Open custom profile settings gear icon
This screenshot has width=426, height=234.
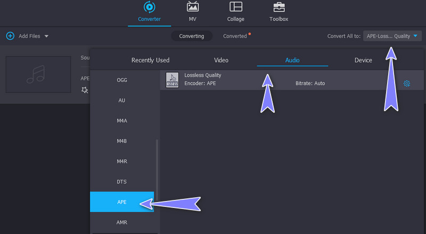(407, 83)
